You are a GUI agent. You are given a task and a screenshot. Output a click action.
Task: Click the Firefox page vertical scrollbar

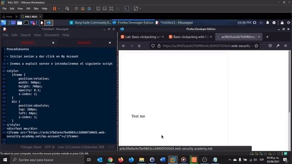point(289,82)
